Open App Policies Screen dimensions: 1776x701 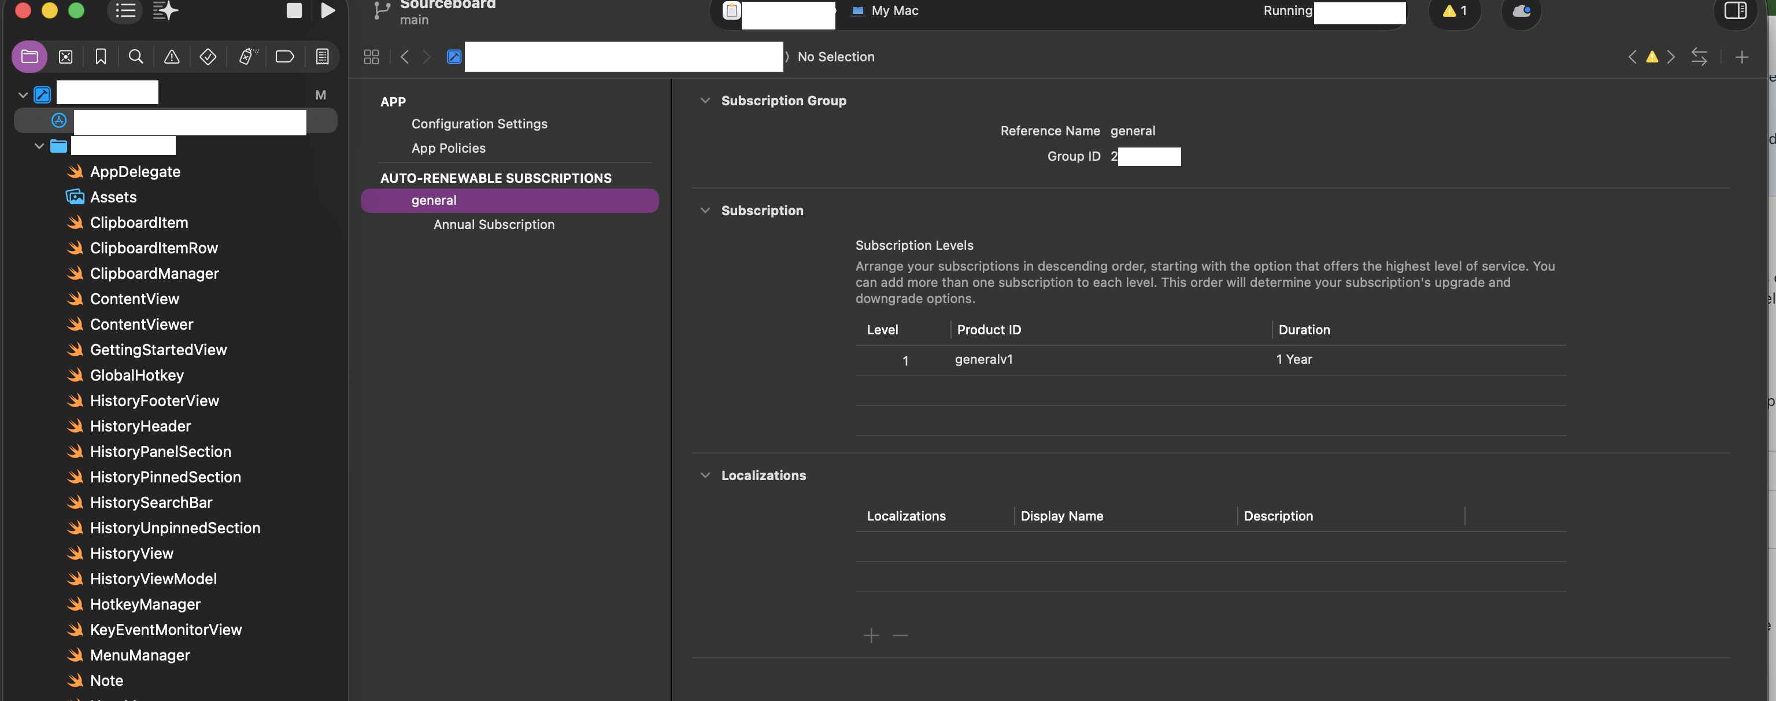coord(448,148)
